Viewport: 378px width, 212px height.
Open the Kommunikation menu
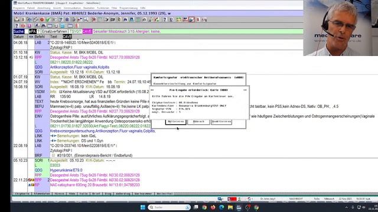[72, 8]
